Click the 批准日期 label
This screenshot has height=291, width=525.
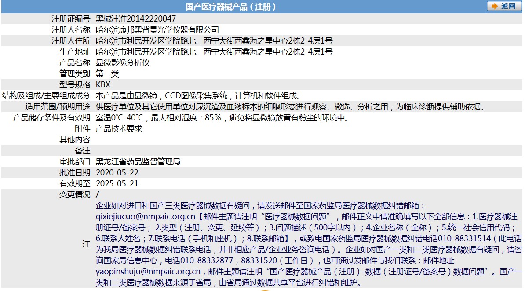coord(75,173)
